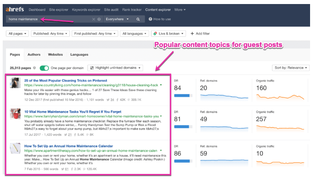Click Pinterest shares 8K icon
The height and width of the screenshot is (182, 315).
pyautogui.click(x=87, y=135)
